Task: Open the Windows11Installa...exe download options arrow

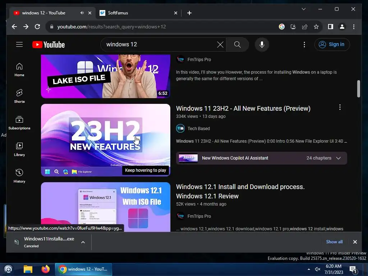Action: coord(83,242)
